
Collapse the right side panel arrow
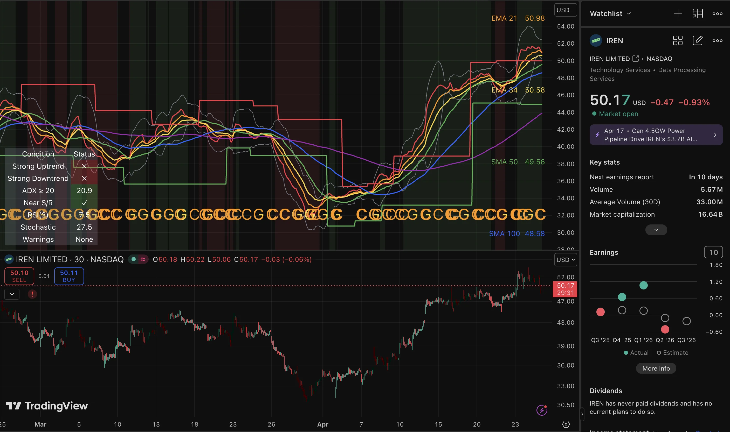(582, 414)
